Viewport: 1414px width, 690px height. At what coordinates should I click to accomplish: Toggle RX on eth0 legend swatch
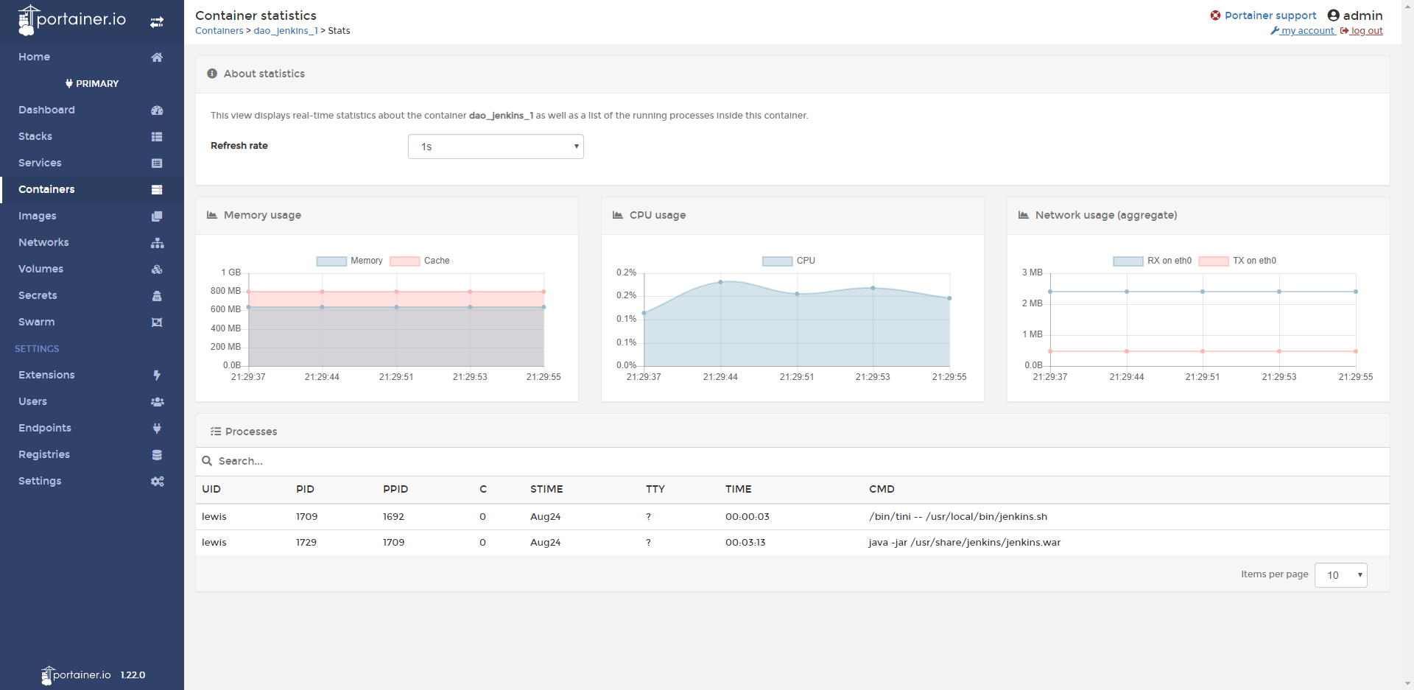point(1128,261)
